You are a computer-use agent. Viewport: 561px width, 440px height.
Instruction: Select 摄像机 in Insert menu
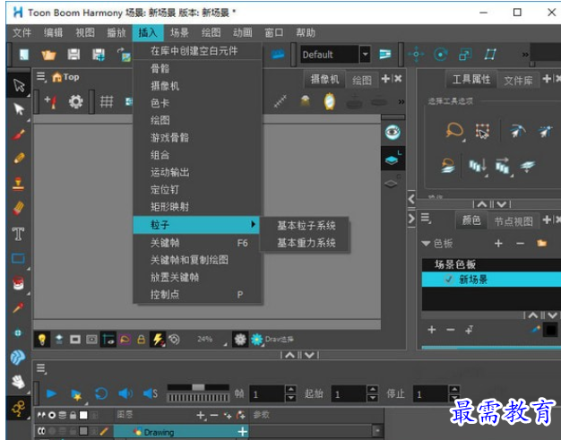[x=165, y=85]
